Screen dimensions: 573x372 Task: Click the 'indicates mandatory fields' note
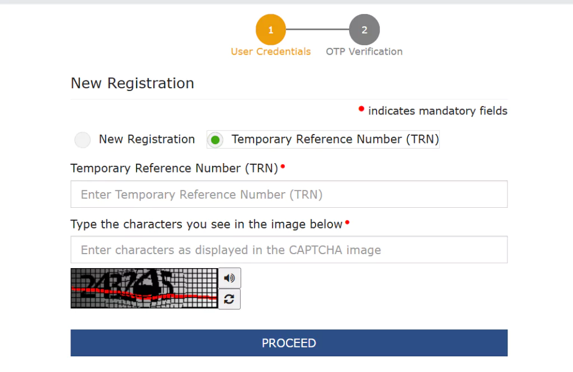coord(438,111)
